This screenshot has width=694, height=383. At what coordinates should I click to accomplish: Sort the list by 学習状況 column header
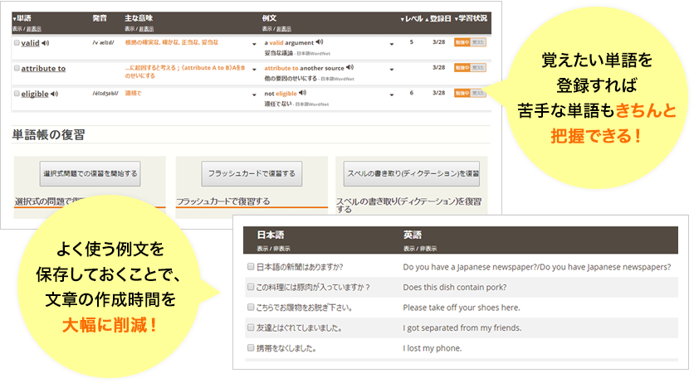[471, 18]
